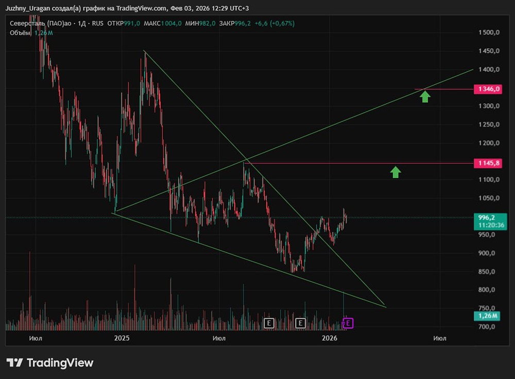The width and height of the screenshot is (515, 379).
Task: Click the 1,26 M volume legend value
Action: tap(44, 33)
